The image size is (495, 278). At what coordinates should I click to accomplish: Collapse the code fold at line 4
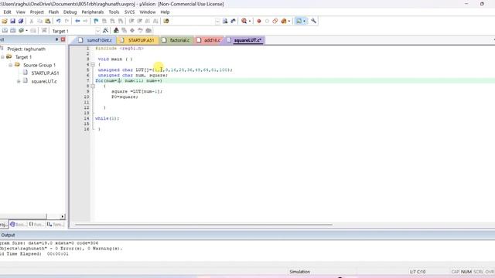pos(93,65)
